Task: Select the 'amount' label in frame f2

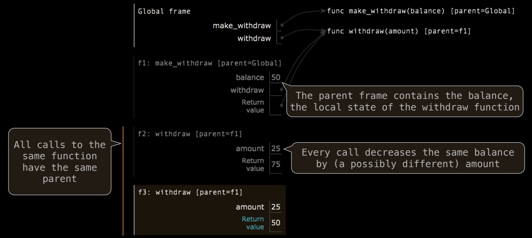Action: point(250,149)
